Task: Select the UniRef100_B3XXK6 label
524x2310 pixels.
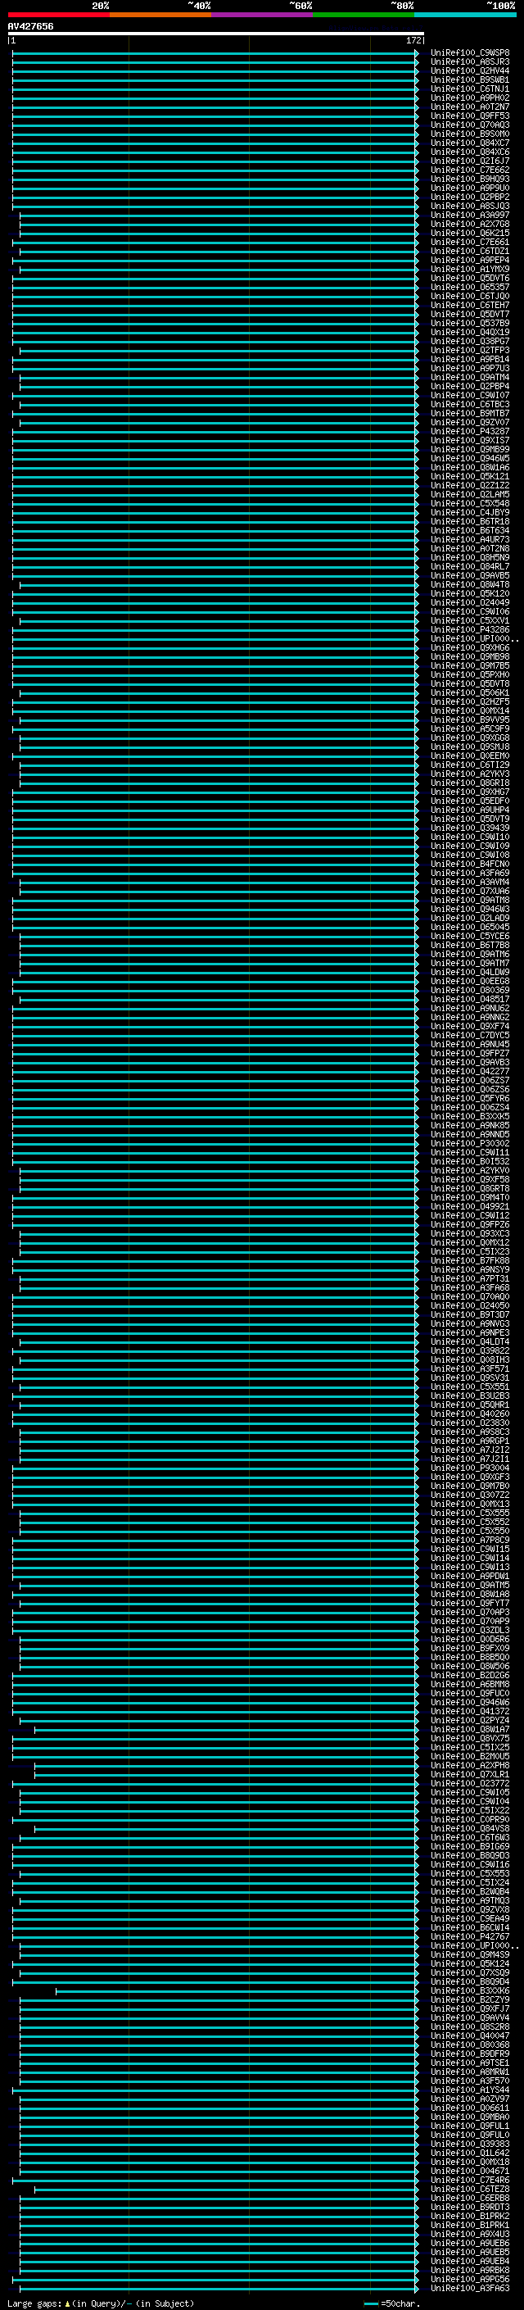Action: (470, 1990)
